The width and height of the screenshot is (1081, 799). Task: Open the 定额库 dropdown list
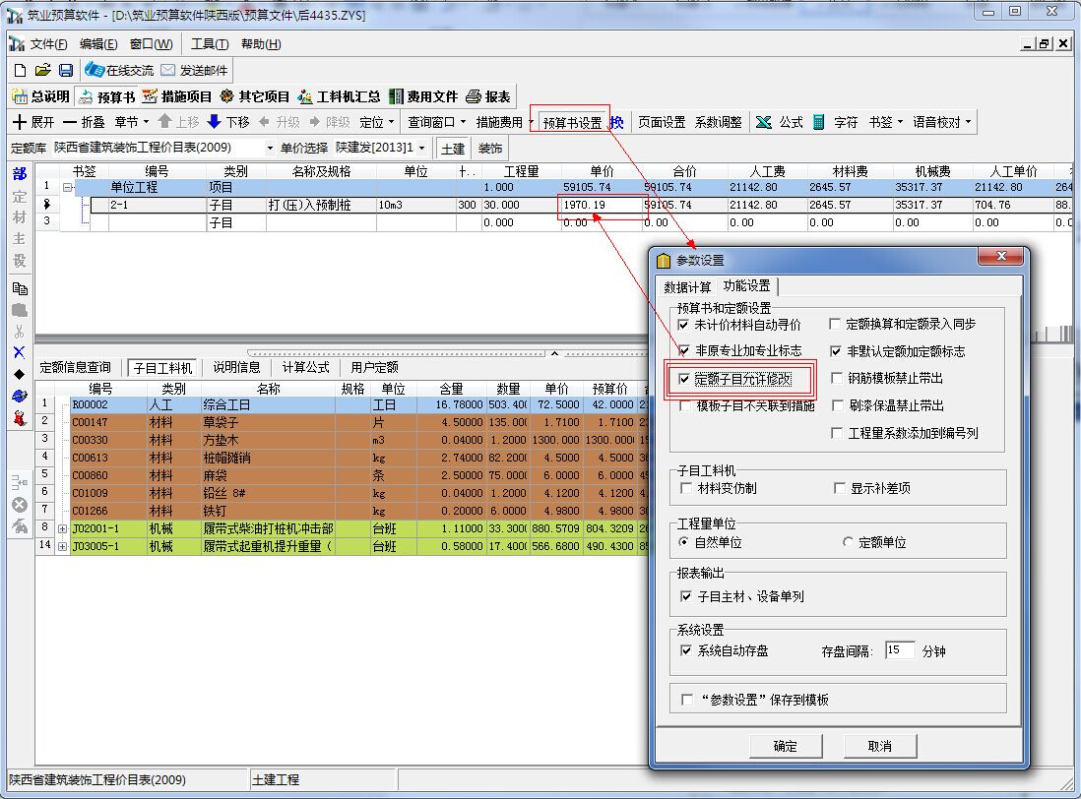271,148
